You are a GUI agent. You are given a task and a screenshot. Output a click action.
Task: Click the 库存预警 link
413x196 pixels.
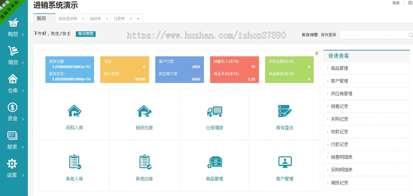click(x=310, y=35)
